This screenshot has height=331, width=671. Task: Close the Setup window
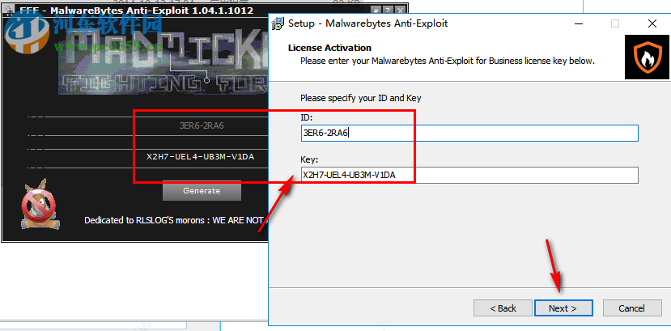(652, 23)
